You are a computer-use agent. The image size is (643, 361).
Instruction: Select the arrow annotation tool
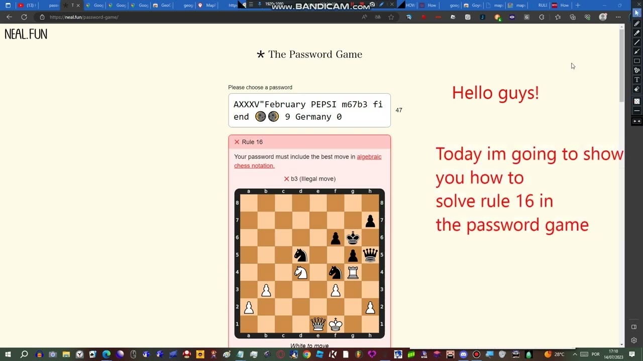coord(636,50)
